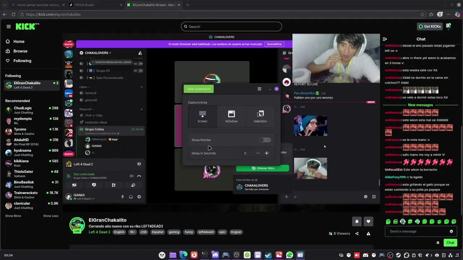Open the browser tab list dropdown
This screenshot has height=260, width=463.
(5, 5)
